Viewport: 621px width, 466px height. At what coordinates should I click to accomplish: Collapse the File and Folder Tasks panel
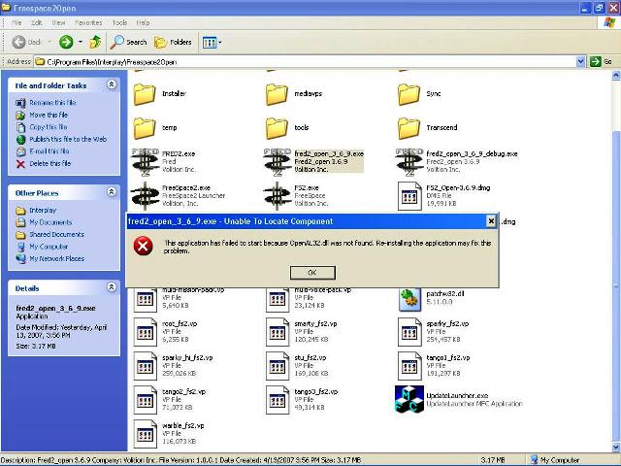(x=112, y=84)
